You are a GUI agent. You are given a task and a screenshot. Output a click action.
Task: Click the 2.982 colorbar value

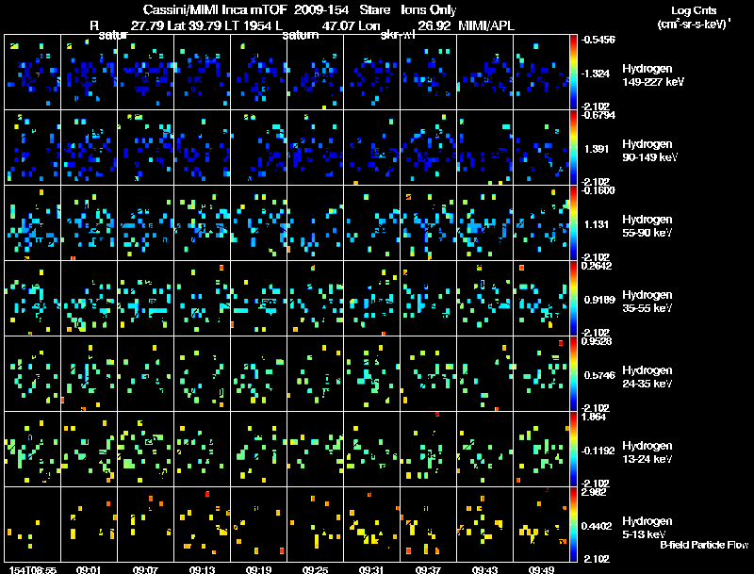pyautogui.click(x=594, y=492)
